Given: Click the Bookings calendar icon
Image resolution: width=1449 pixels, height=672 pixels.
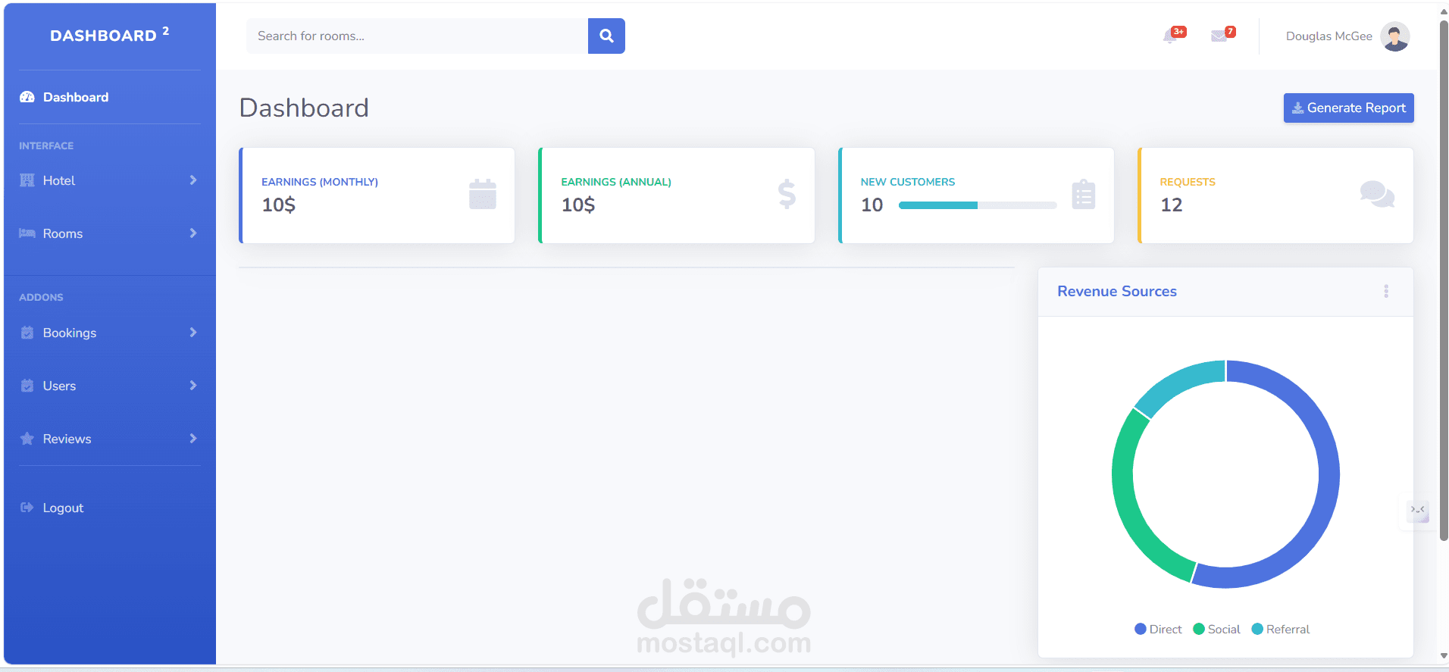Looking at the screenshot, I should pyautogui.click(x=27, y=333).
